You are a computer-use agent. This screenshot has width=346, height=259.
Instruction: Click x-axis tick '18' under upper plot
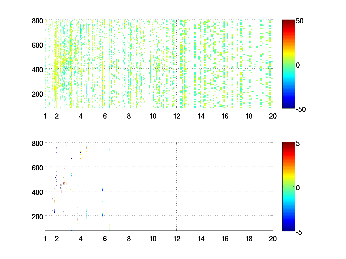pos(249,116)
